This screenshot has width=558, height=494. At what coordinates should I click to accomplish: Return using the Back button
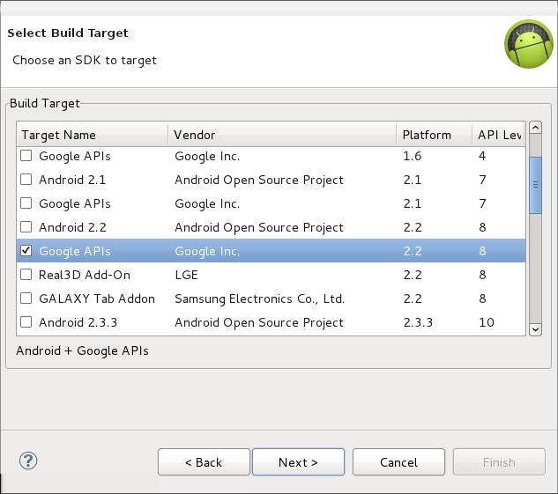pyautogui.click(x=204, y=462)
